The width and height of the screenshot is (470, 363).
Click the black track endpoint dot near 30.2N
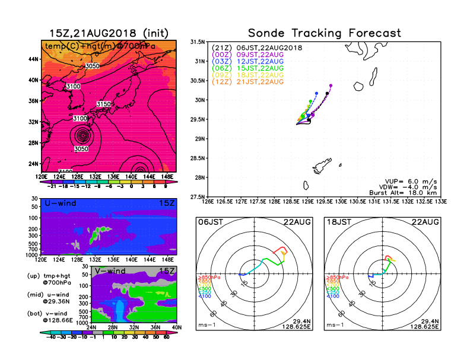tap(328, 94)
